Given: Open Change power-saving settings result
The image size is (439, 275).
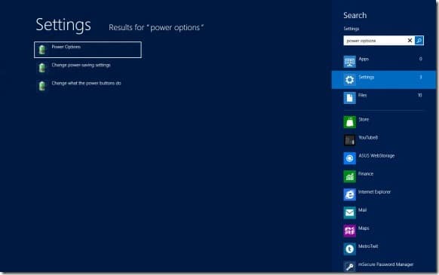Looking at the screenshot, I should [81, 65].
